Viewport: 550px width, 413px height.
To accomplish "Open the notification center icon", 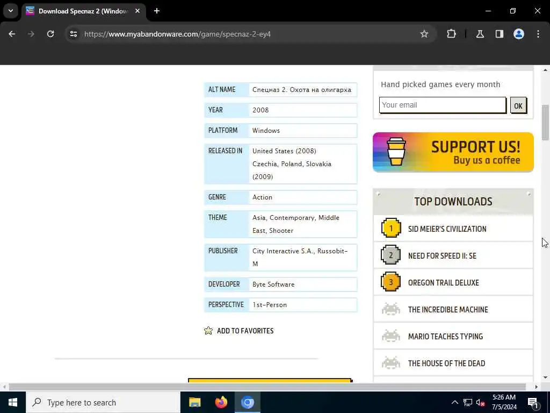I will (533, 403).
